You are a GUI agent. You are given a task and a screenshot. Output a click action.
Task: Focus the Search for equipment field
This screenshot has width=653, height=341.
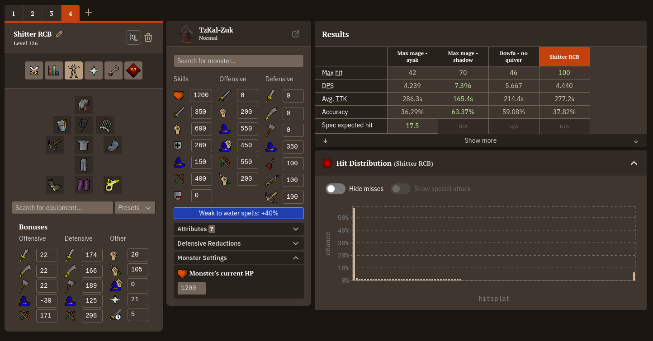pyautogui.click(x=62, y=208)
